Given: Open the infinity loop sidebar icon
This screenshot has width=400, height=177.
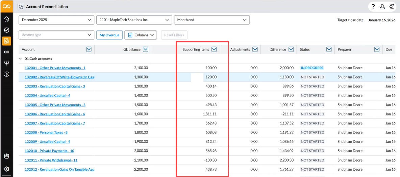Looking at the screenshot, I should [x=6, y=52].
